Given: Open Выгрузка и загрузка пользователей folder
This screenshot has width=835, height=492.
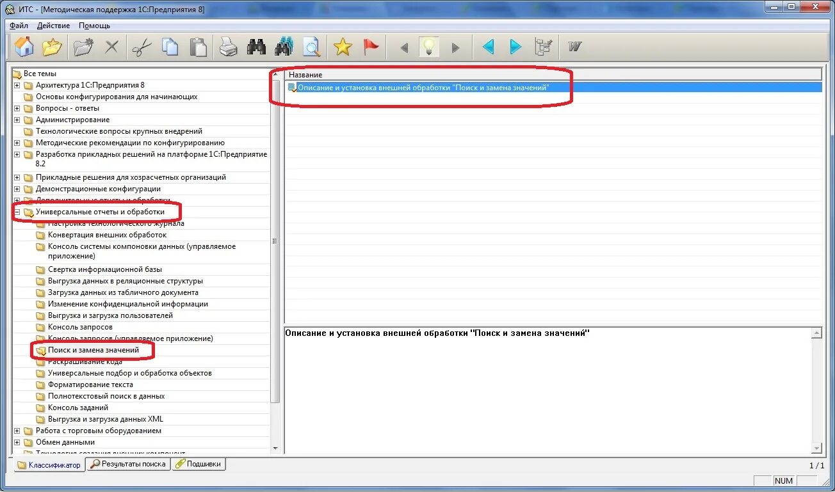Looking at the screenshot, I should pos(110,315).
